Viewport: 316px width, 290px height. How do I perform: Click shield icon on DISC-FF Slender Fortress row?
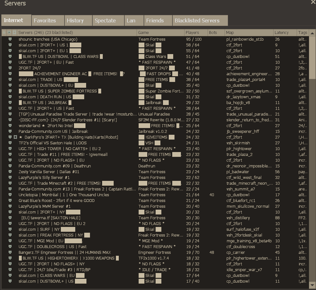point(10,120)
